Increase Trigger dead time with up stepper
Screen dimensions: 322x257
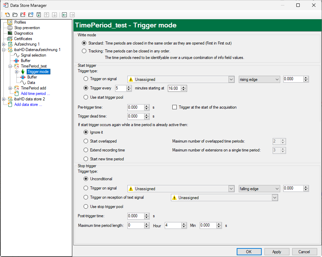coord(147,115)
